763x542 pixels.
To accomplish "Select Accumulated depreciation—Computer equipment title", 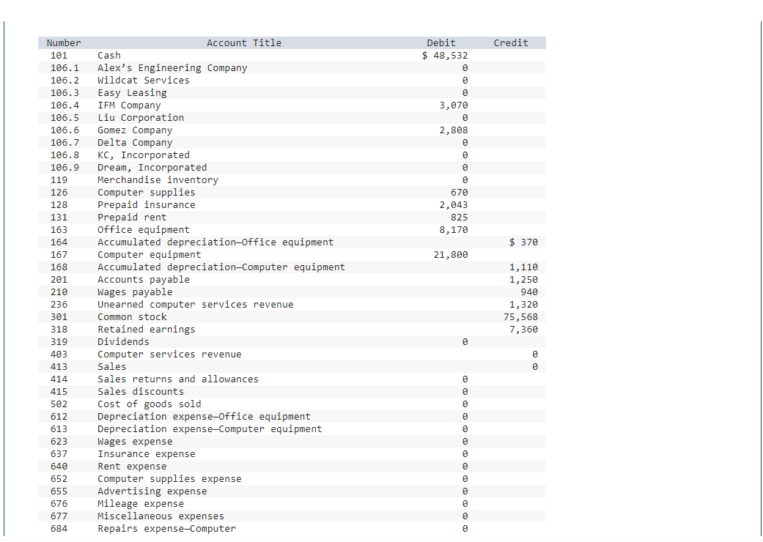I will pyautogui.click(x=221, y=267).
